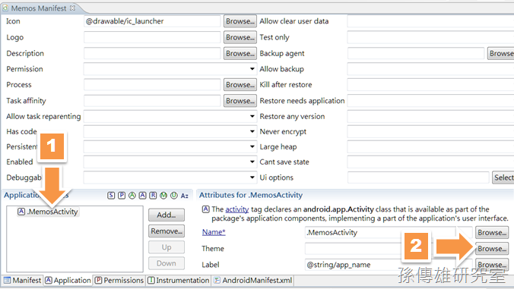Screen dimensions: 514x289
Task: Click the round M (Meta Data) filter icon
Action: point(163,196)
